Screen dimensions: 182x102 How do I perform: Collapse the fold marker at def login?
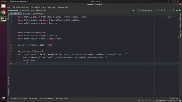click(17, 54)
